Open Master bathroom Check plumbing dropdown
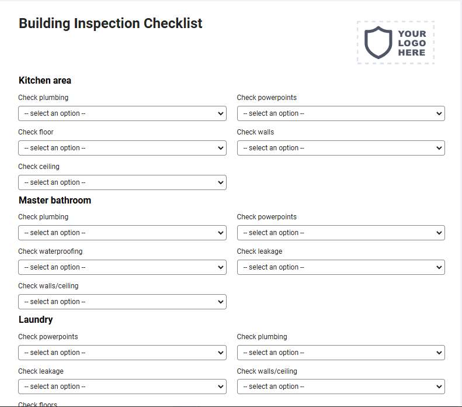This screenshot has width=462, height=407. point(122,233)
